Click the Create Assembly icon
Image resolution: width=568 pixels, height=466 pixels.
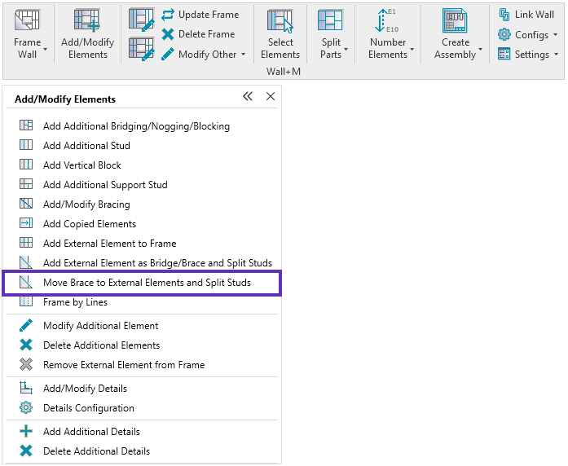[455, 22]
